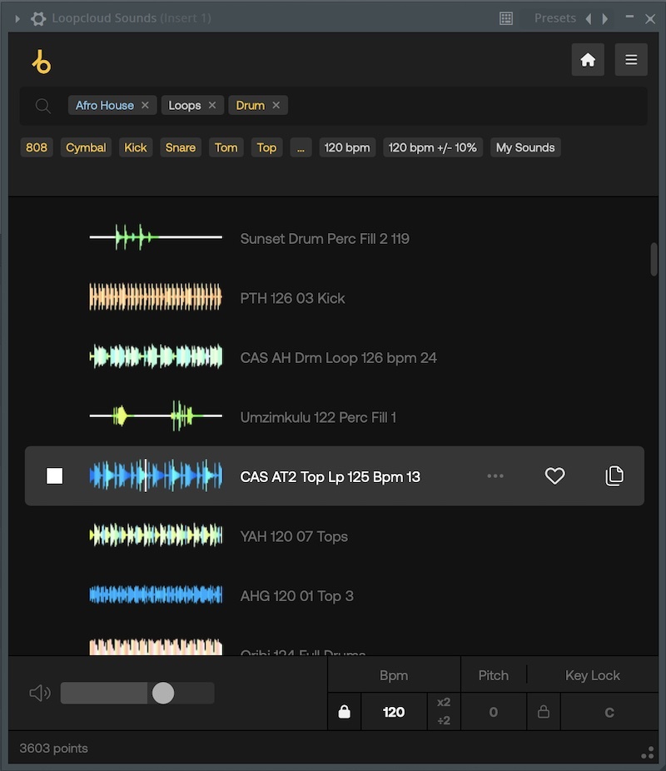Favorite CAS AT2 Top Lp with heart
This screenshot has height=771, width=666.
(554, 476)
